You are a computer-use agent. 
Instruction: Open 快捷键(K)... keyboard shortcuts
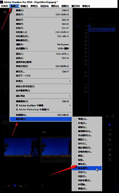click(41, 115)
